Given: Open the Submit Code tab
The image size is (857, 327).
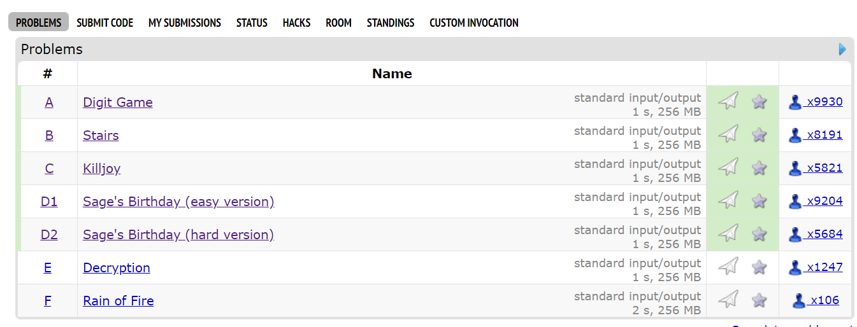Looking at the screenshot, I should 105,23.
